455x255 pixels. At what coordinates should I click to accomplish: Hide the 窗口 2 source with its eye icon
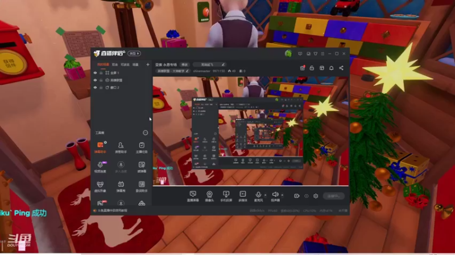click(95, 87)
